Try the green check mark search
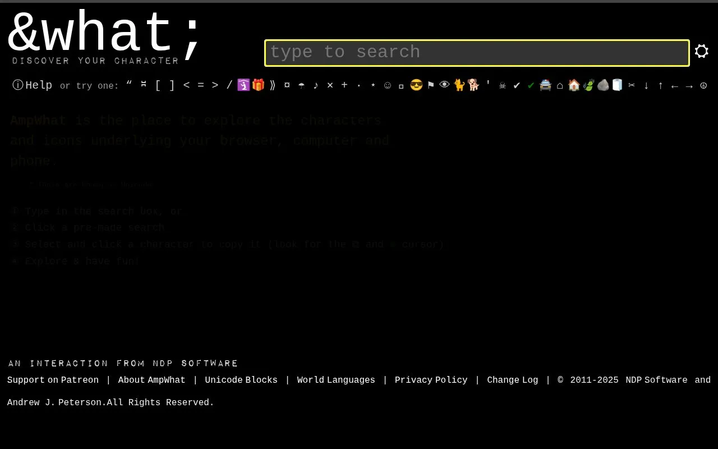Screen dimensions: 718x449 coord(531,85)
